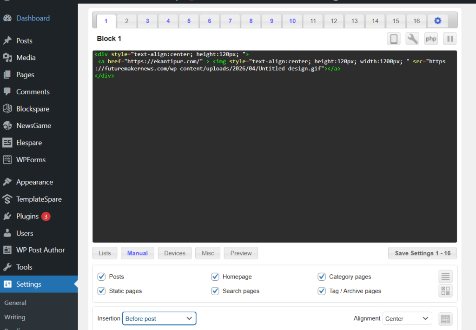Open the wrench tools icon
This screenshot has height=330, width=476.
412,39
